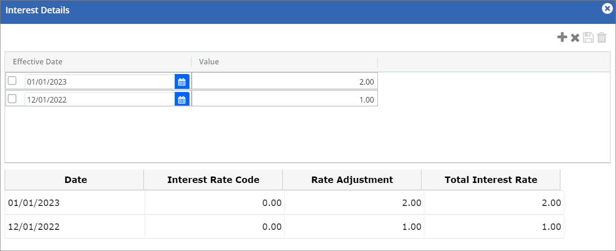Image resolution: width=616 pixels, height=251 pixels.
Task: Edit the value field showing 2.00
Action: click(x=285, y=82)
